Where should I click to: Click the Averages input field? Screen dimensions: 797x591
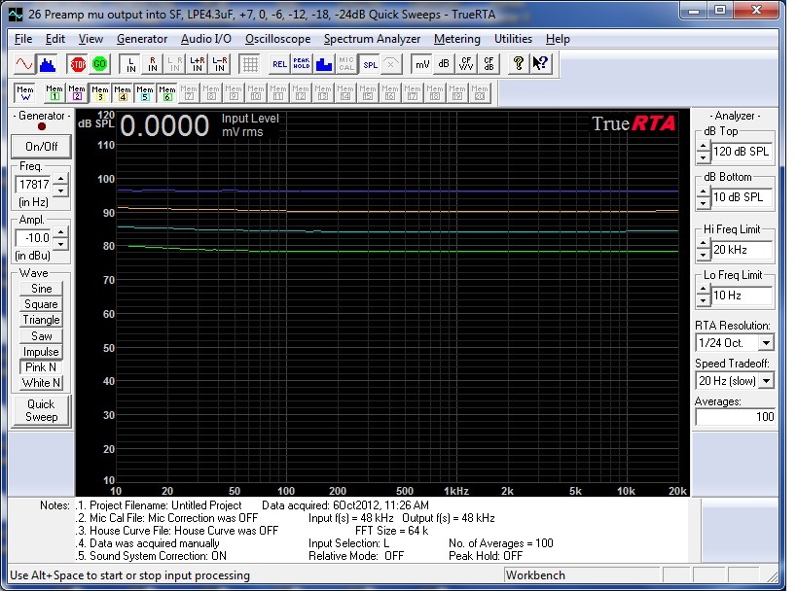point(735,417)
